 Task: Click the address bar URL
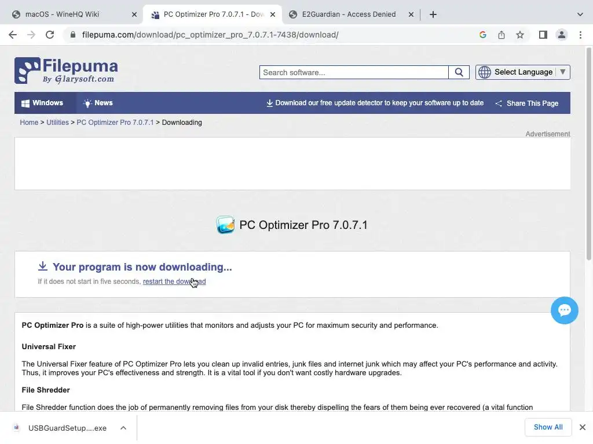point(210,35)
